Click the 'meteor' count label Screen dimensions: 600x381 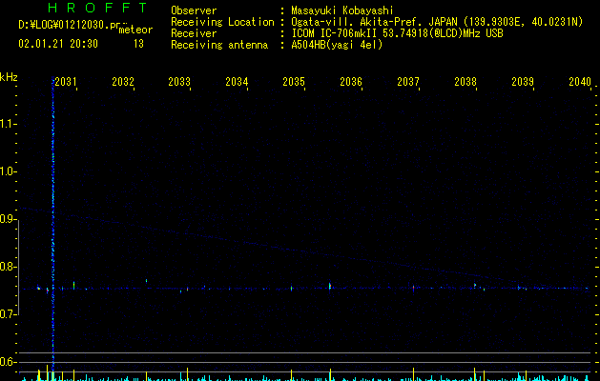[x=135, y=30]
